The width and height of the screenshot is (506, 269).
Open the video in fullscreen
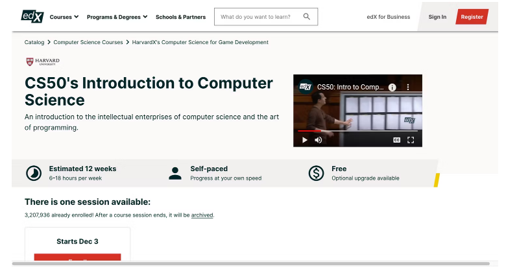[x=411, y=139]
